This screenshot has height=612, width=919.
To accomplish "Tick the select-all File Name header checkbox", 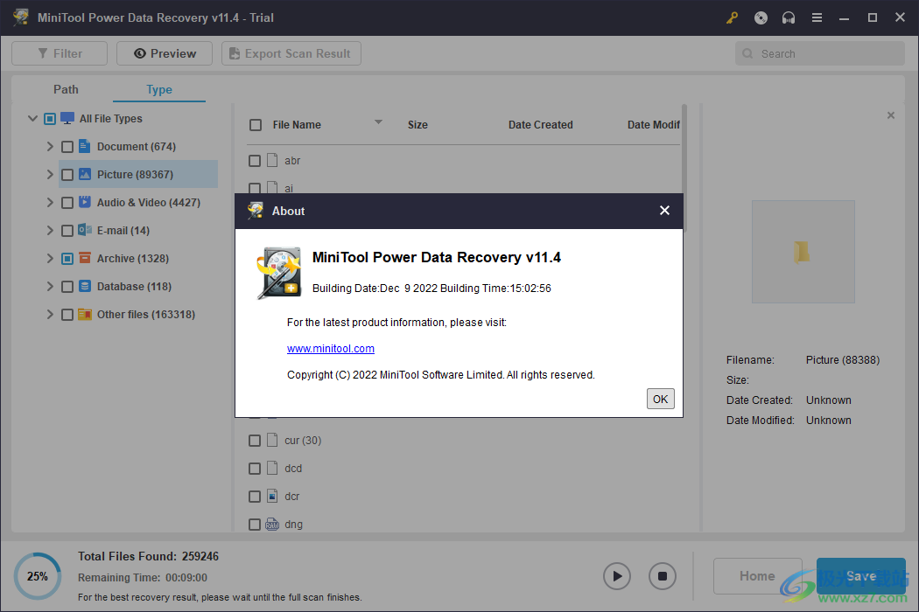I will [256, 125].
